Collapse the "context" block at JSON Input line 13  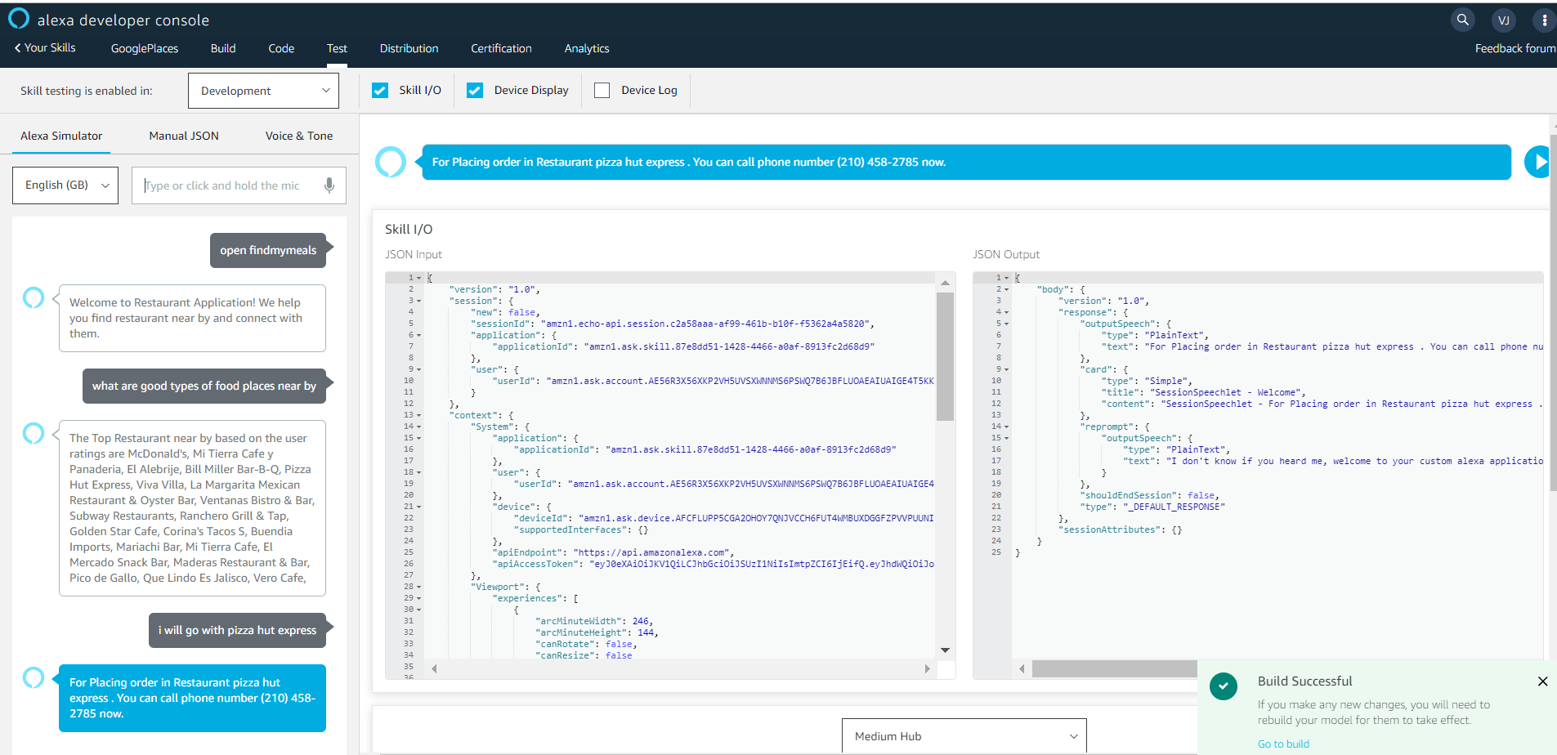(419, 415)
